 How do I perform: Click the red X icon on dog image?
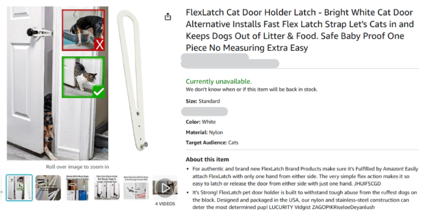pos(99,45)
